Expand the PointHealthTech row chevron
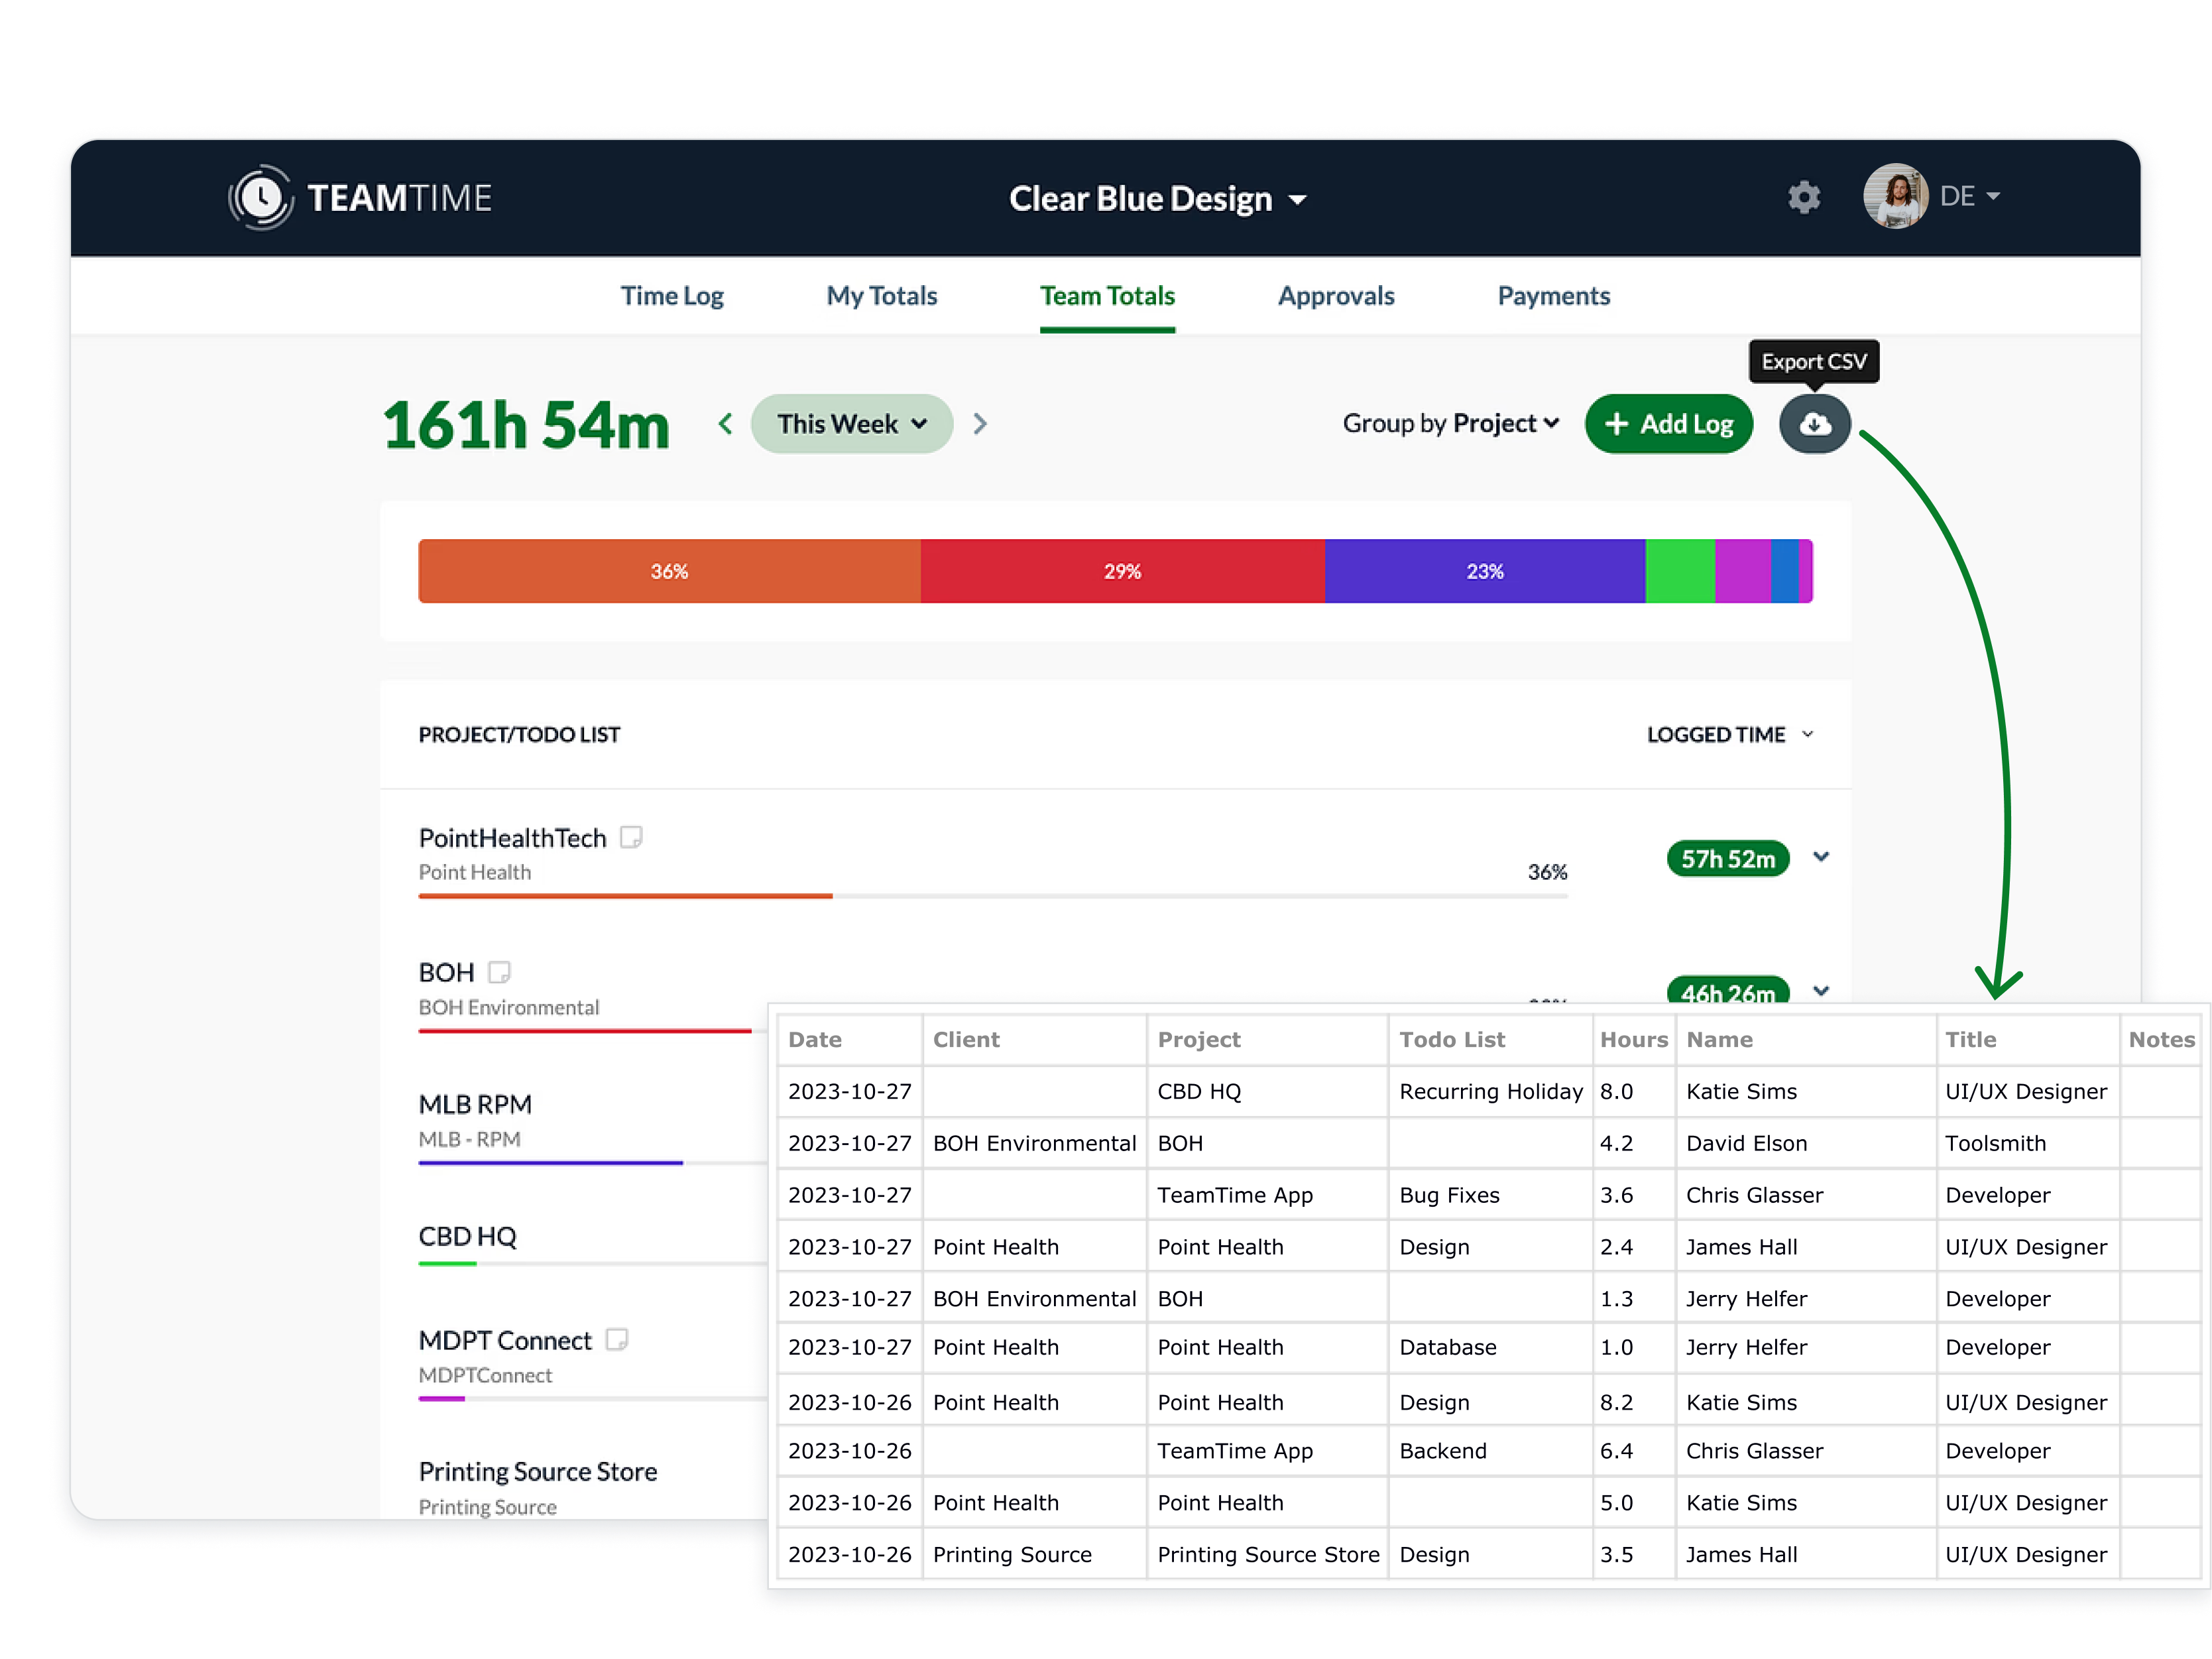2212x1659 pixels. coord(1821,857)
